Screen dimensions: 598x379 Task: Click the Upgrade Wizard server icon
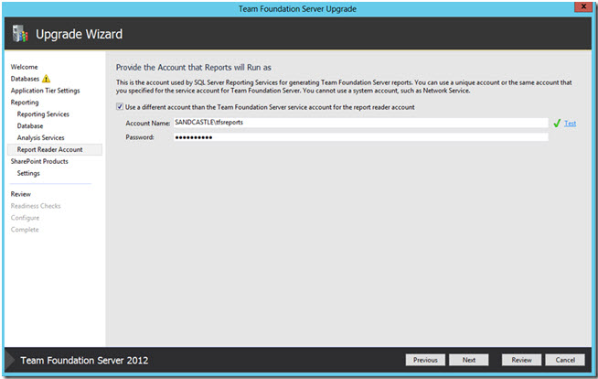[20, 34]
